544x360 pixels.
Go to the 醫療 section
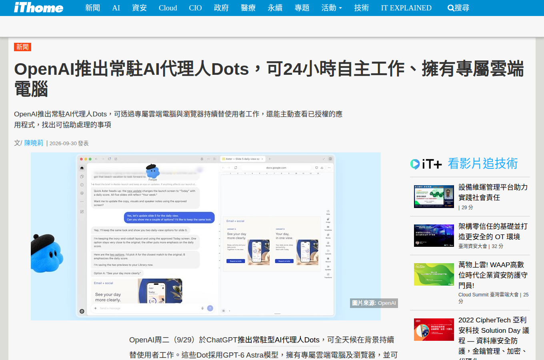[248, 8]
